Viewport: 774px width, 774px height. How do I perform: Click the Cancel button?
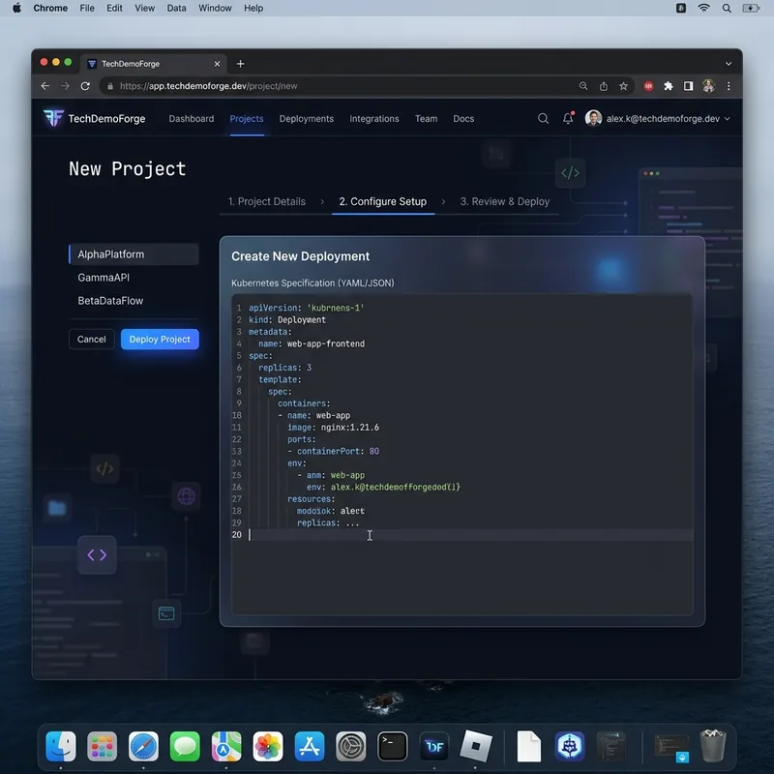pos(91,340)
